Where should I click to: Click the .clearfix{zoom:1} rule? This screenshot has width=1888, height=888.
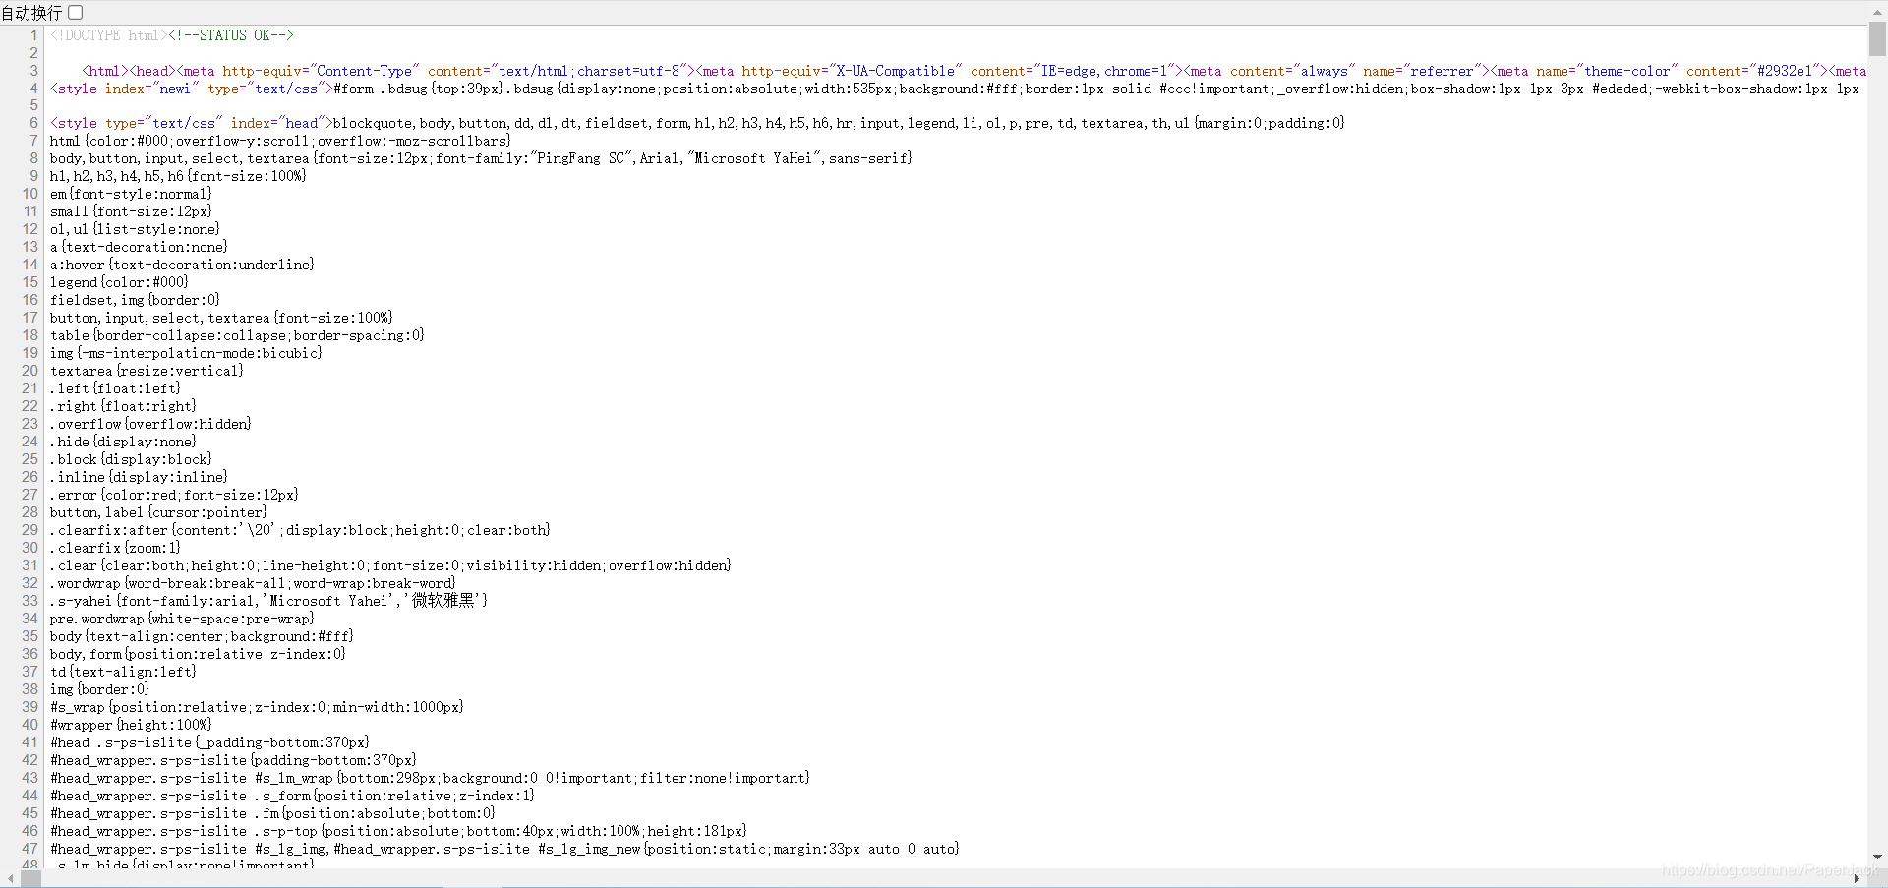coord(115,548)
